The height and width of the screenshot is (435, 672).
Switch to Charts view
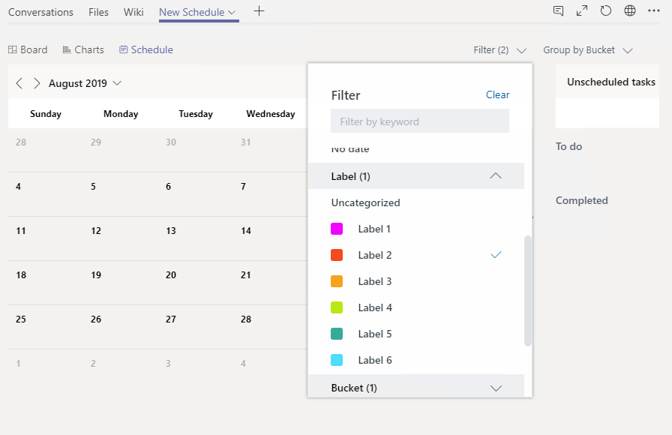83,49
